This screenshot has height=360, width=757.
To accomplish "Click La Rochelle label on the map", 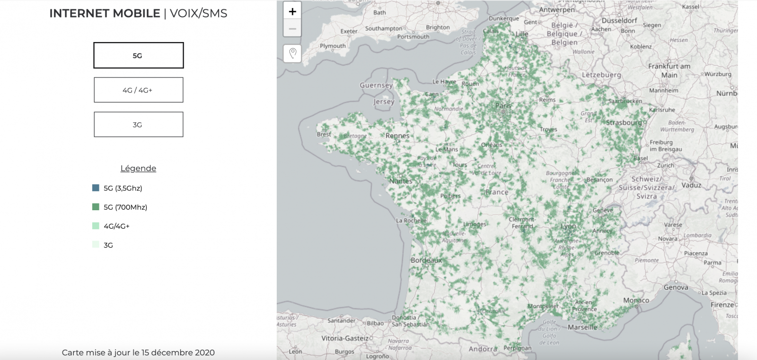I will 411,221.
